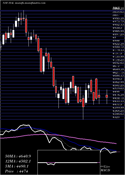This screenshot has width=125, height=175.
Task: Click the <<Live MACD label
Action: tap(105, 168)
